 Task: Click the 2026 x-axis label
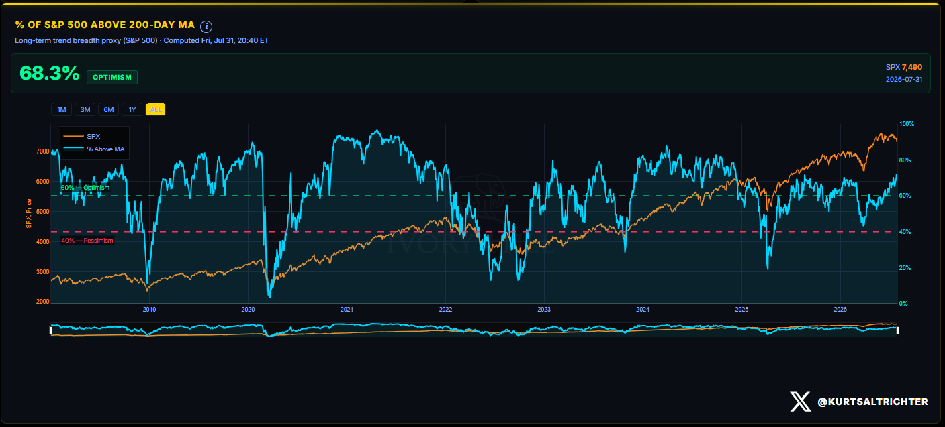[x=840, y=310]
